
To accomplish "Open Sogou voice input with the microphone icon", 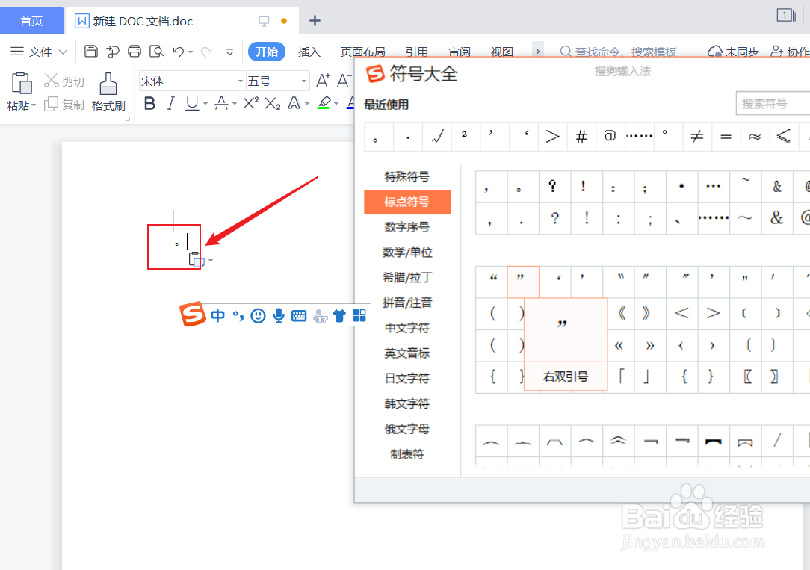I will click(278, 315).
